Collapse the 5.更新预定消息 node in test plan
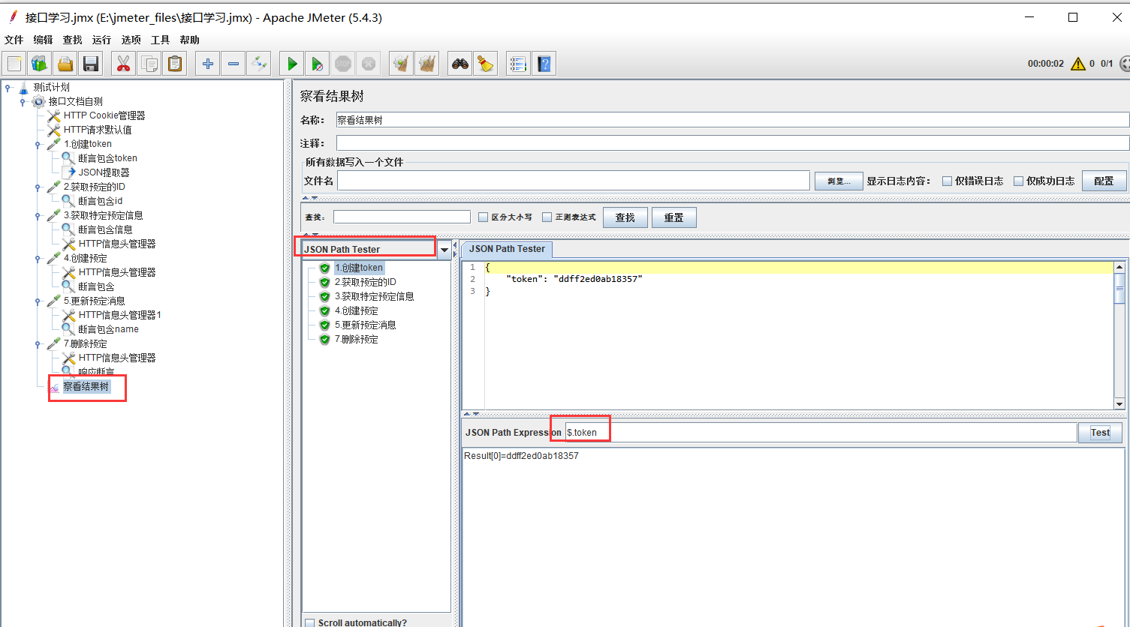This screenshot has height=627, width=1130. (38, 301)
